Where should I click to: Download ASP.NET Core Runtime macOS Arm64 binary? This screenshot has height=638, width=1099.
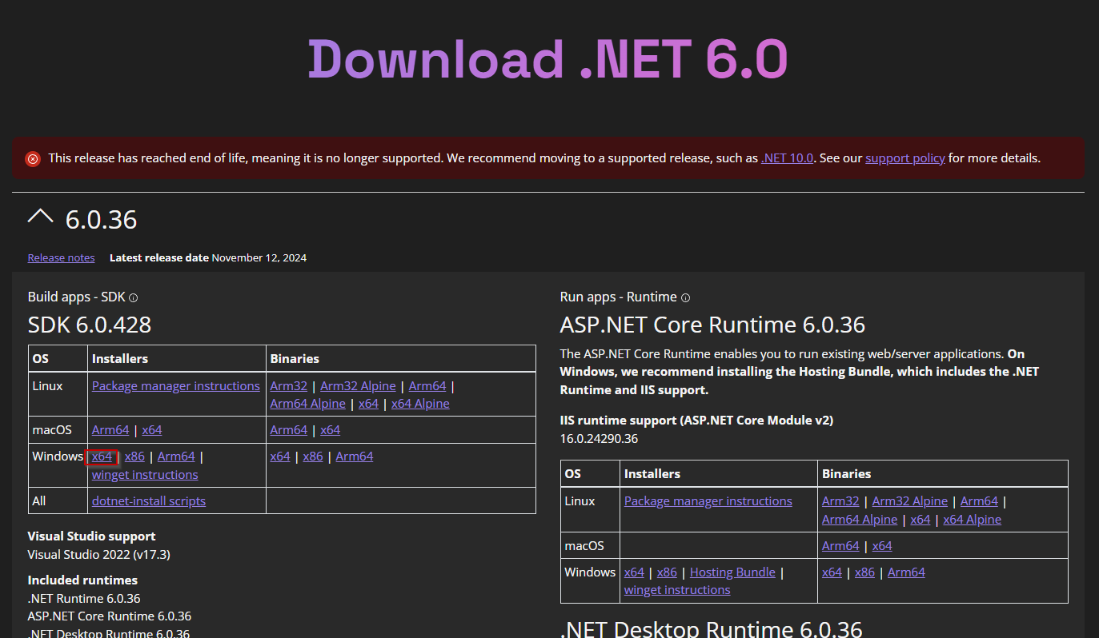(840, 546)
